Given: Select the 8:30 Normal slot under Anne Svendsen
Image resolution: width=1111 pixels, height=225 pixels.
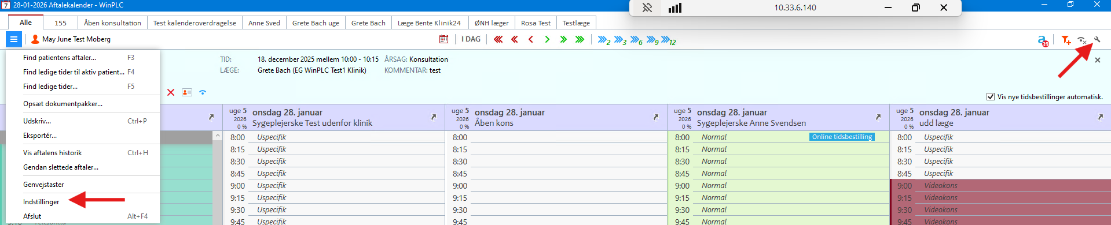Looking at the screenshot, I should coord(778,162).
